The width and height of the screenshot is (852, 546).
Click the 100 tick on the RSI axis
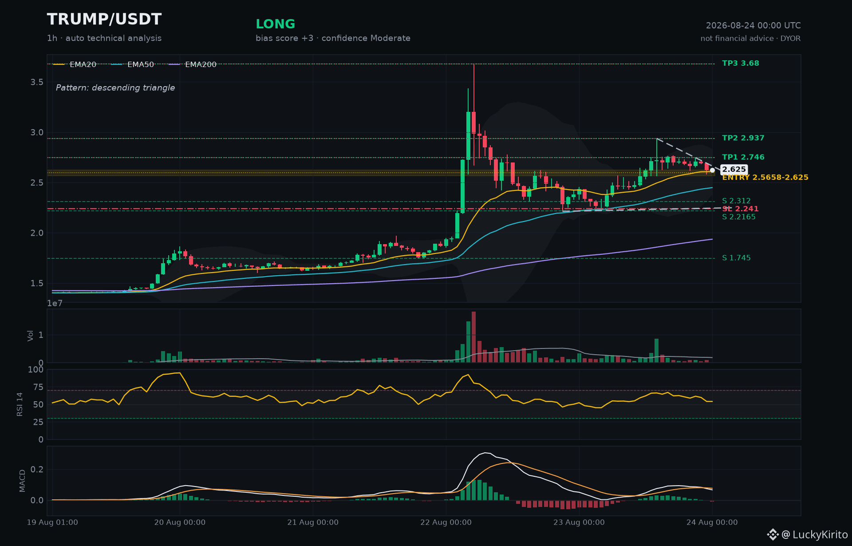[36, 370]
